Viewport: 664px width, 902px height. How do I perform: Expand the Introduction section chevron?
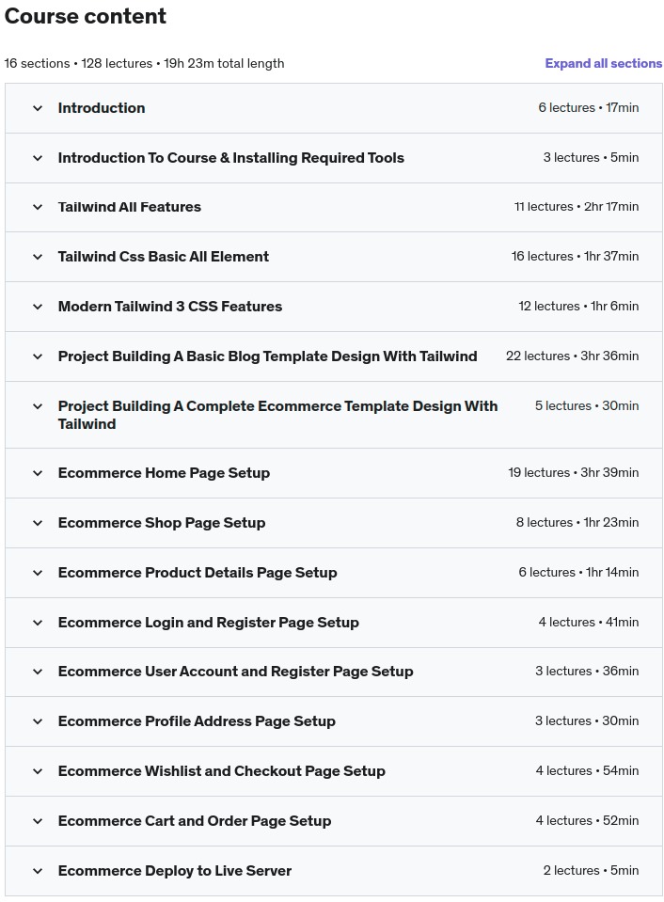tap(38, 108)
